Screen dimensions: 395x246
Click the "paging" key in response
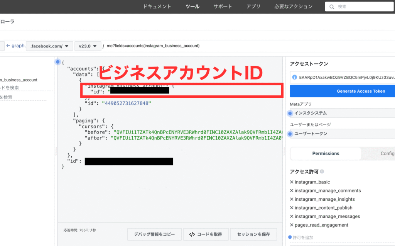point(84,120)
